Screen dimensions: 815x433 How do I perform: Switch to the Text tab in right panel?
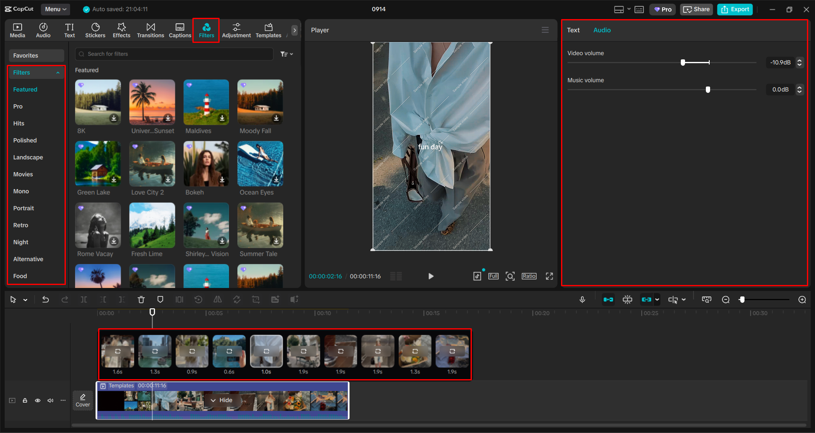pyautogui.click(x=573, y=30)
